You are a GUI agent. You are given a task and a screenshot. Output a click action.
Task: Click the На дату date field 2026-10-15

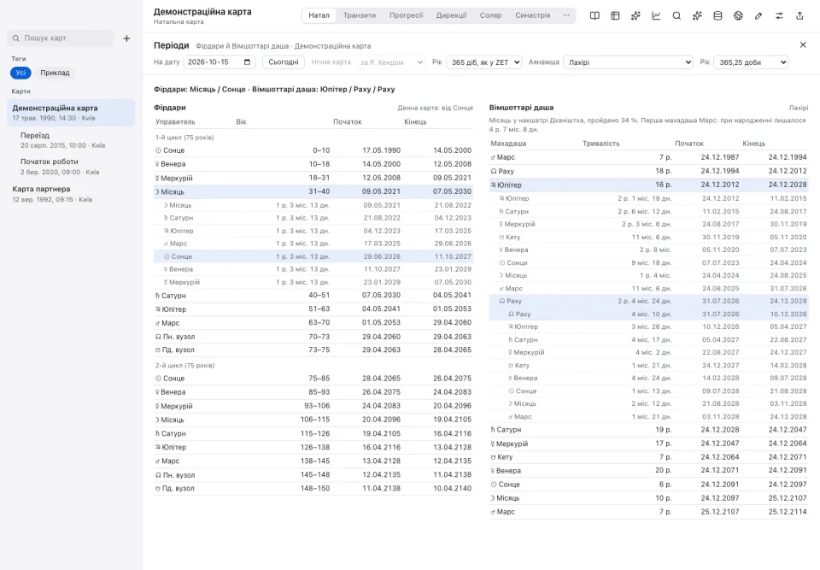tap(220, 62)
